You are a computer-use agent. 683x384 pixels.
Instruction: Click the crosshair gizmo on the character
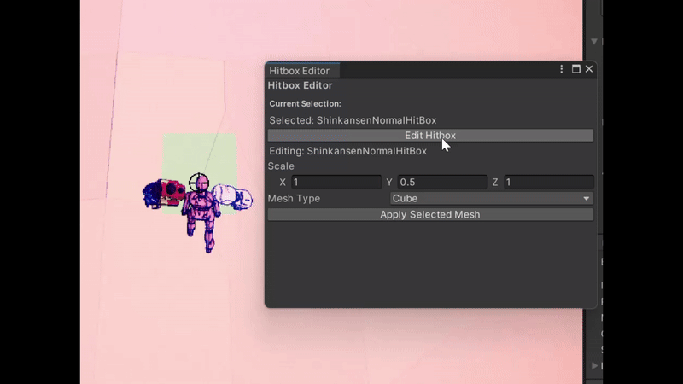pyautogui.click(x=199, y=183)
